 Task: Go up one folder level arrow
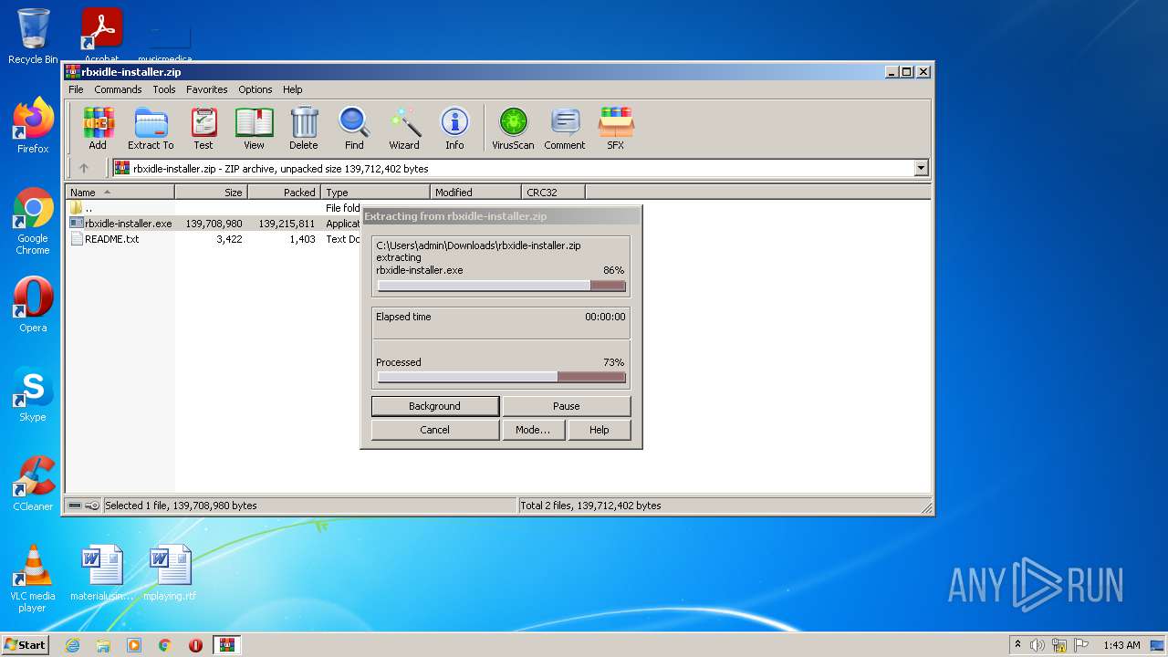(84, 168)
